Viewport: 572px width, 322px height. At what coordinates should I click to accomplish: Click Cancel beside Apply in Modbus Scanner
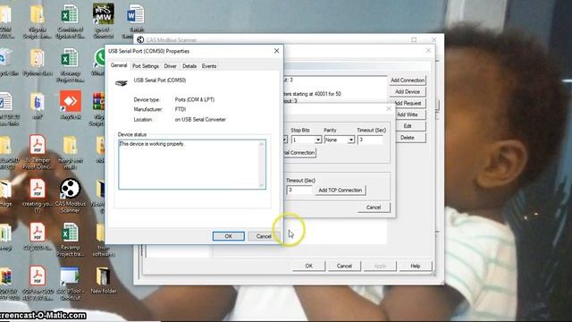[x=344, y=266]
